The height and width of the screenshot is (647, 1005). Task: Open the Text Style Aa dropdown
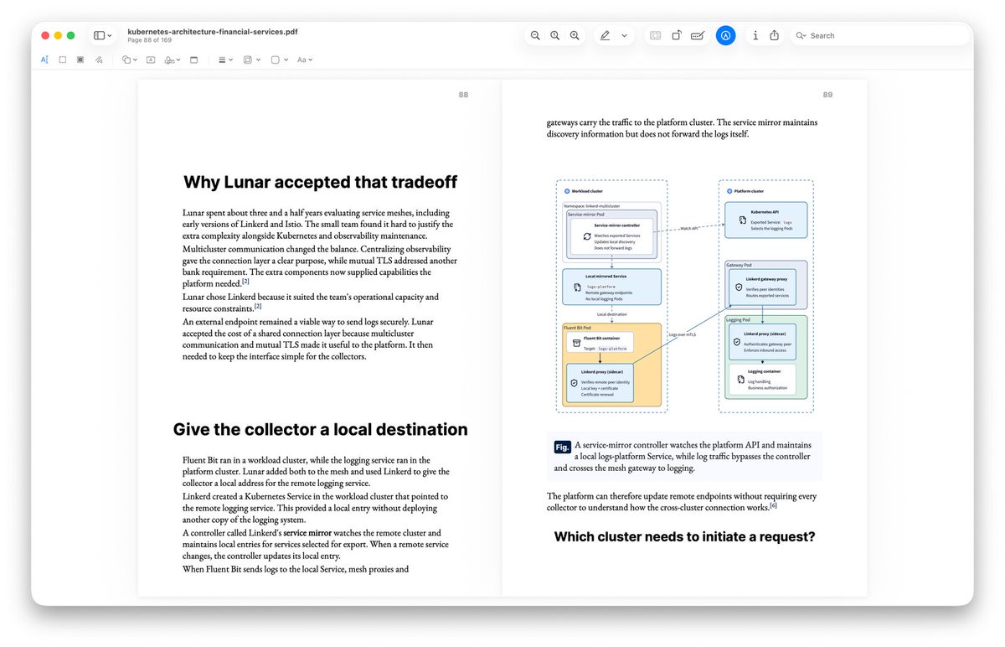tap(305, 60)
